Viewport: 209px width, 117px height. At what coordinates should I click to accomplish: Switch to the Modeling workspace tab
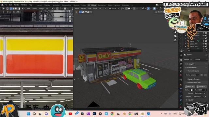[56, 5]
